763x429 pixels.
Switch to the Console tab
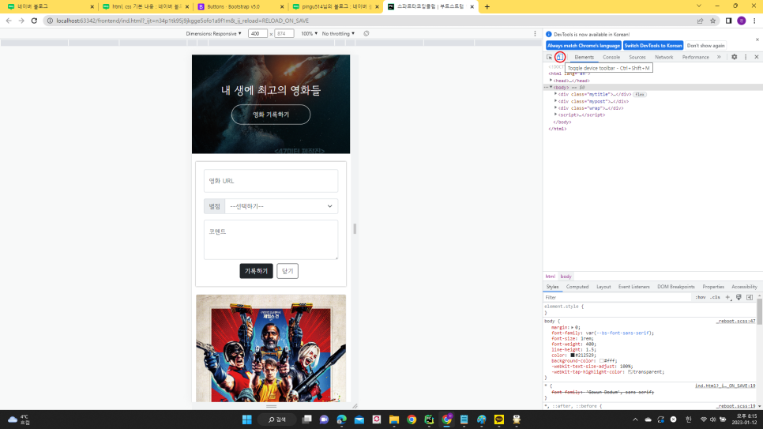pos(611,57)
